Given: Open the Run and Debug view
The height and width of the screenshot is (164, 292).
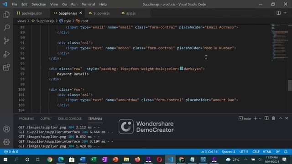Looking at the screenshot, I should [x=6, y=54].
